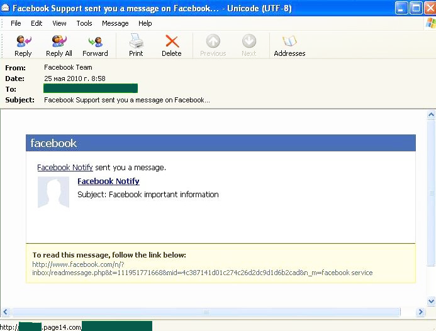
Task: Print the message with the printer icon
Action: tap(136, 41)
